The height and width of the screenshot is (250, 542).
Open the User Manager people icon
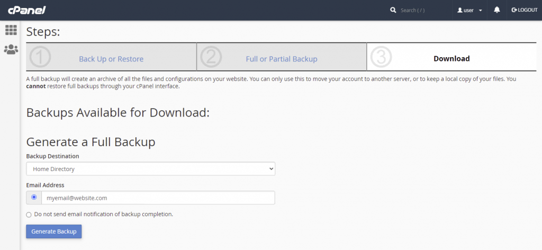(x=11, y=49)
